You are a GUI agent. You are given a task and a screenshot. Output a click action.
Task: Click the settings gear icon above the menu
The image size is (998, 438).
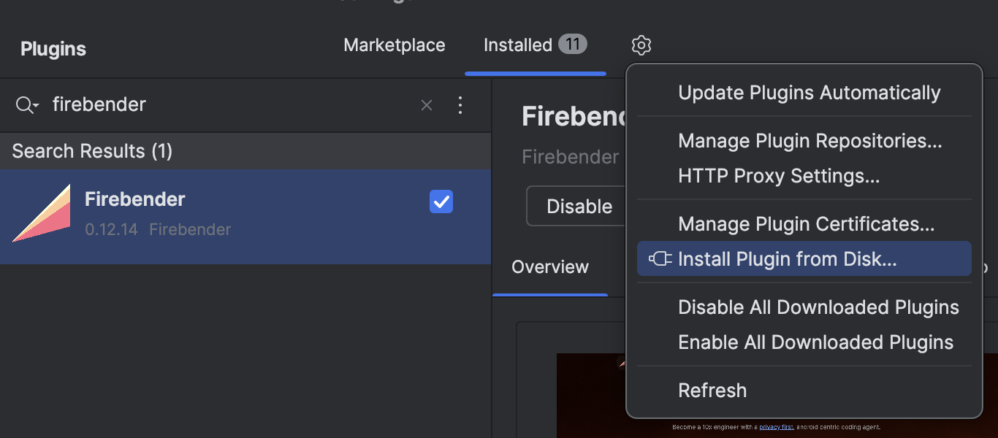tap(641, 45)
